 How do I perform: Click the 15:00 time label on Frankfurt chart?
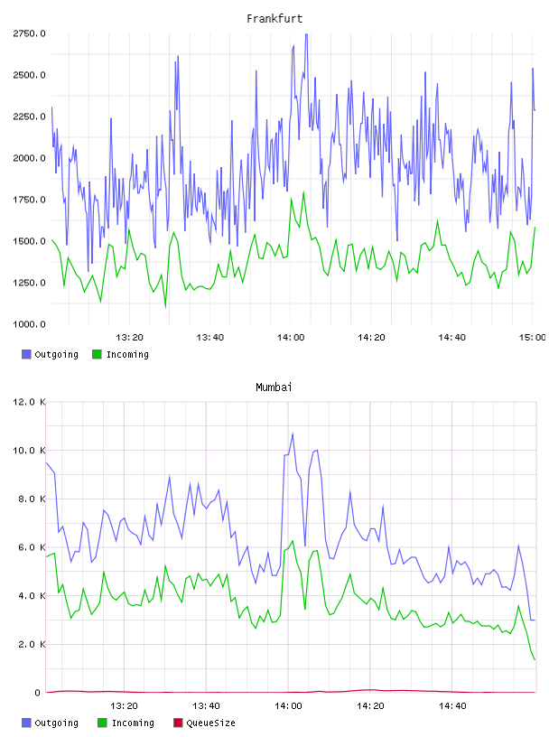click(x=533, y=338)
